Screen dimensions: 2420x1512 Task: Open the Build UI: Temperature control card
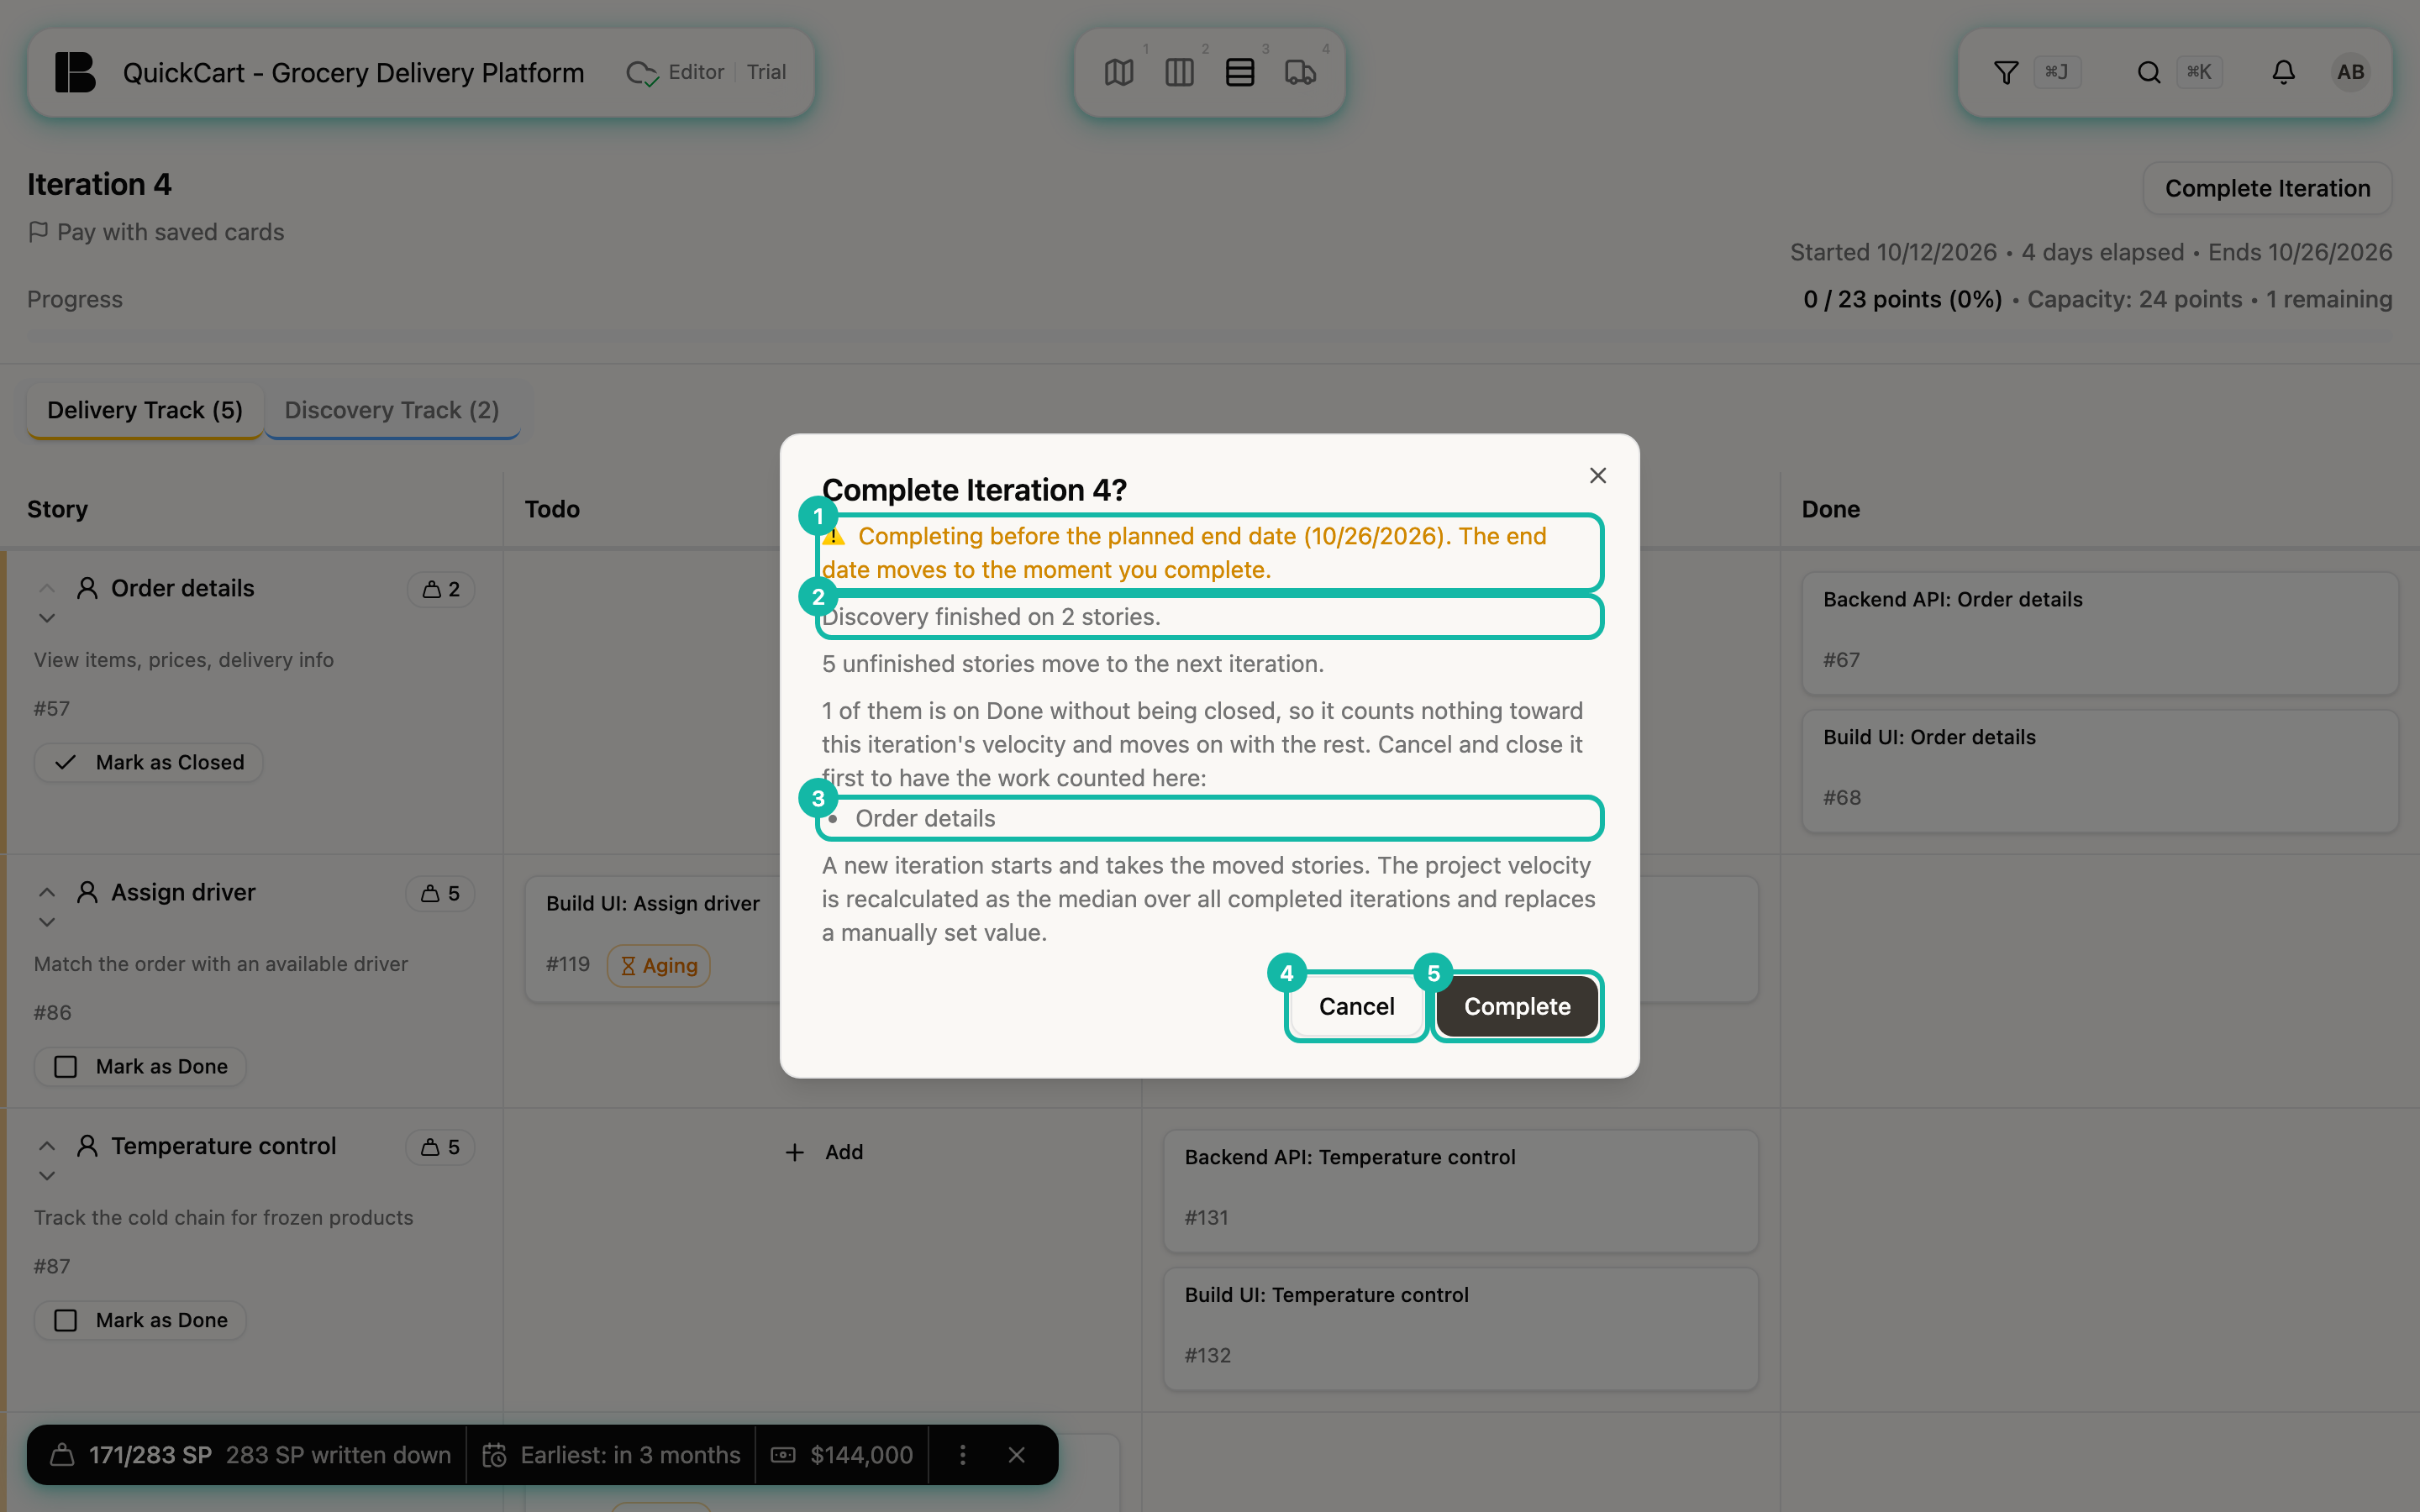point(1460,1328)
